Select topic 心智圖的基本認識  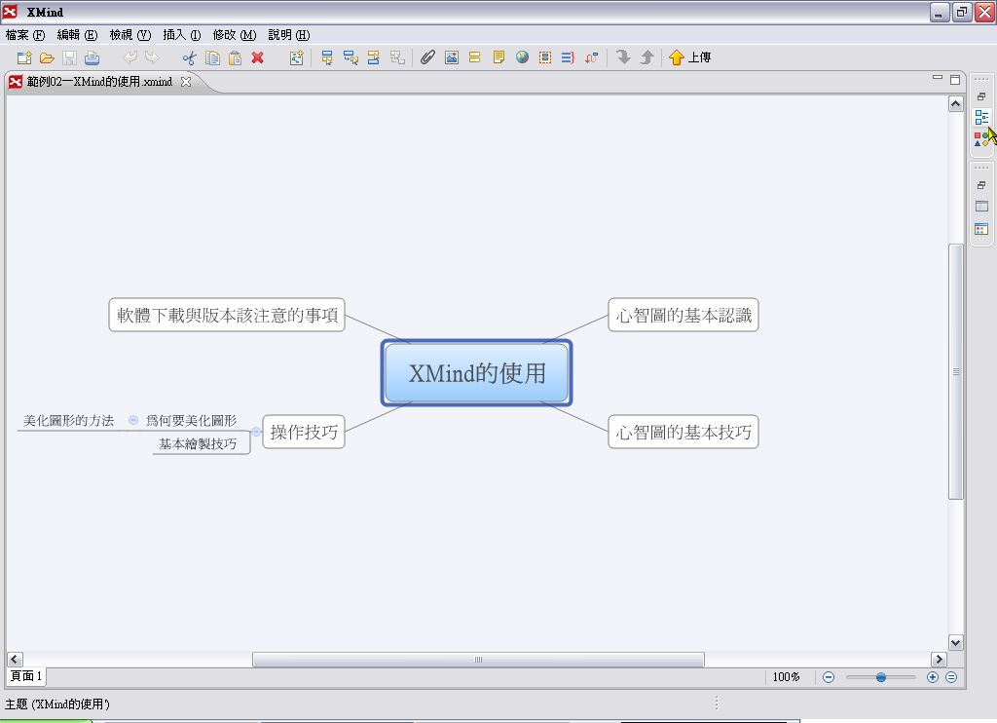683,315
